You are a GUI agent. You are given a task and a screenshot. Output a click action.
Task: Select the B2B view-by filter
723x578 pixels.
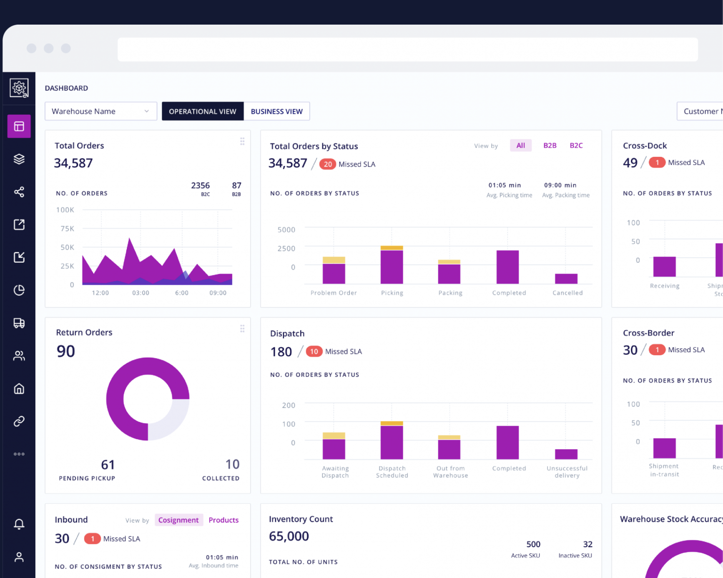(550, 146)
